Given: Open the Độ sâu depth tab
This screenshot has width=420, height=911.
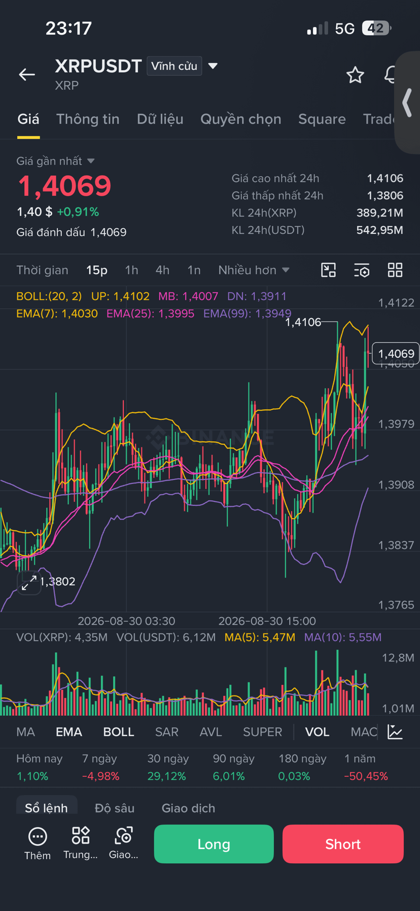Looking at the screenshot, I should [115, 808].
